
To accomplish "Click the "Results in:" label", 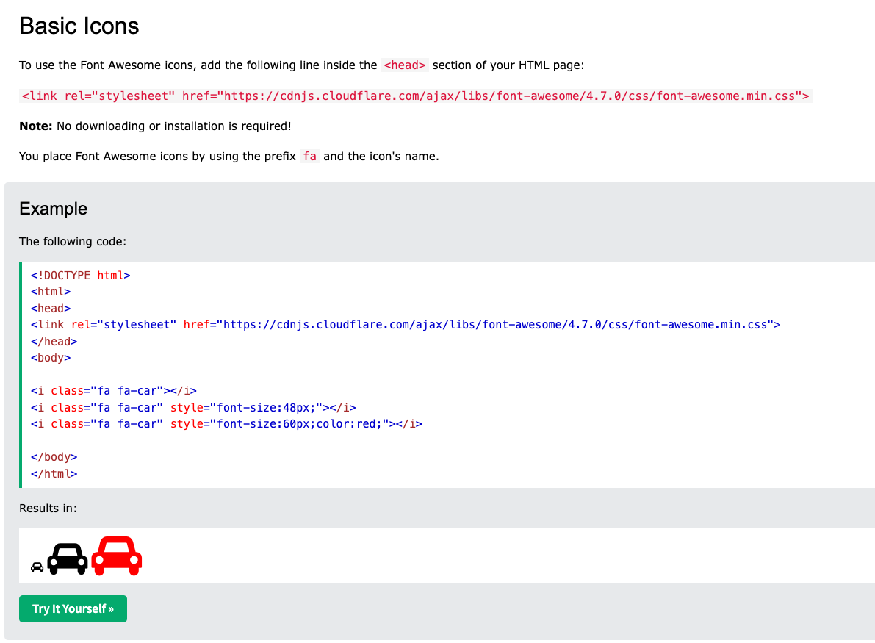I will (x=48, y=508).
